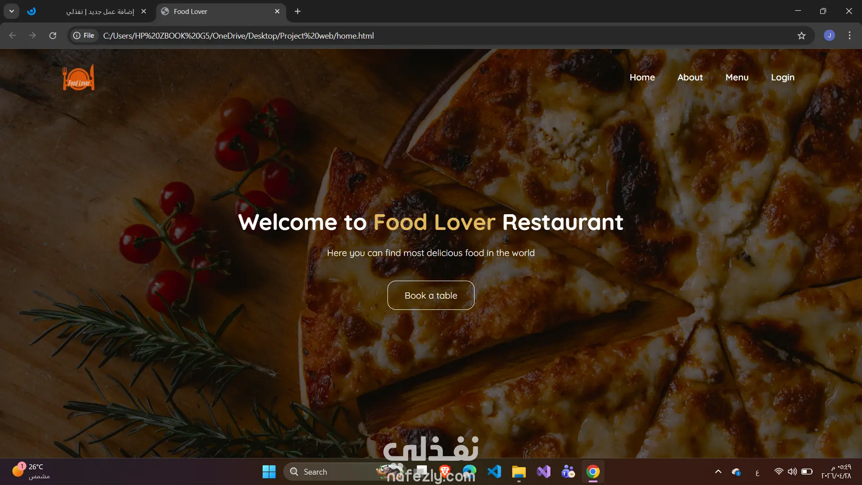Click the Food Lover logo
The height and width of the screenshot is (485, 862).
pos(79,78)
